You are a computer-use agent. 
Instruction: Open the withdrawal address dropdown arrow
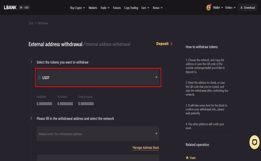156,134
